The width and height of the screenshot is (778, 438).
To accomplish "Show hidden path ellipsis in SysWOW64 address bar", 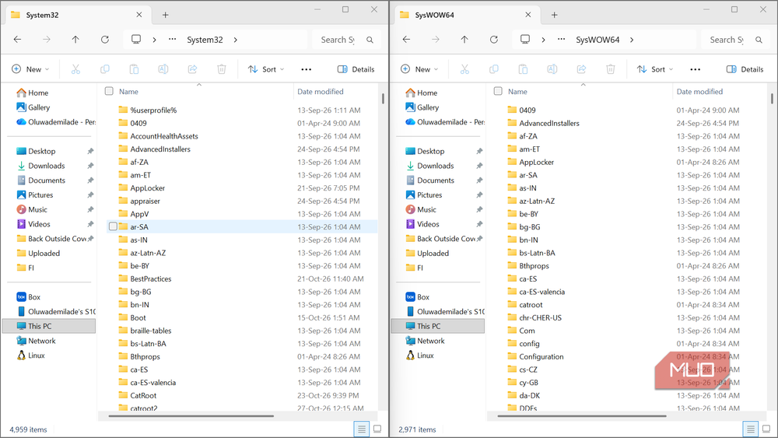I will [x=561, y=39].
